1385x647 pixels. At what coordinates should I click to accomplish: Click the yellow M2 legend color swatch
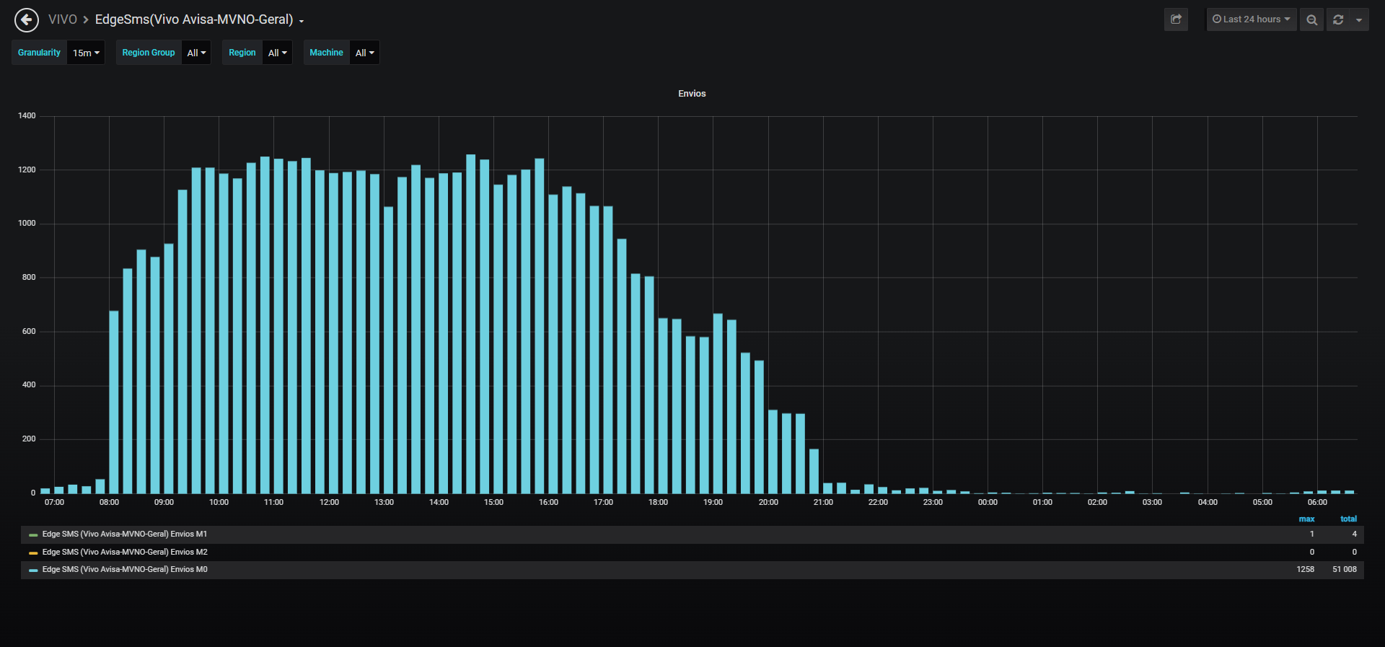click(33, 553)
